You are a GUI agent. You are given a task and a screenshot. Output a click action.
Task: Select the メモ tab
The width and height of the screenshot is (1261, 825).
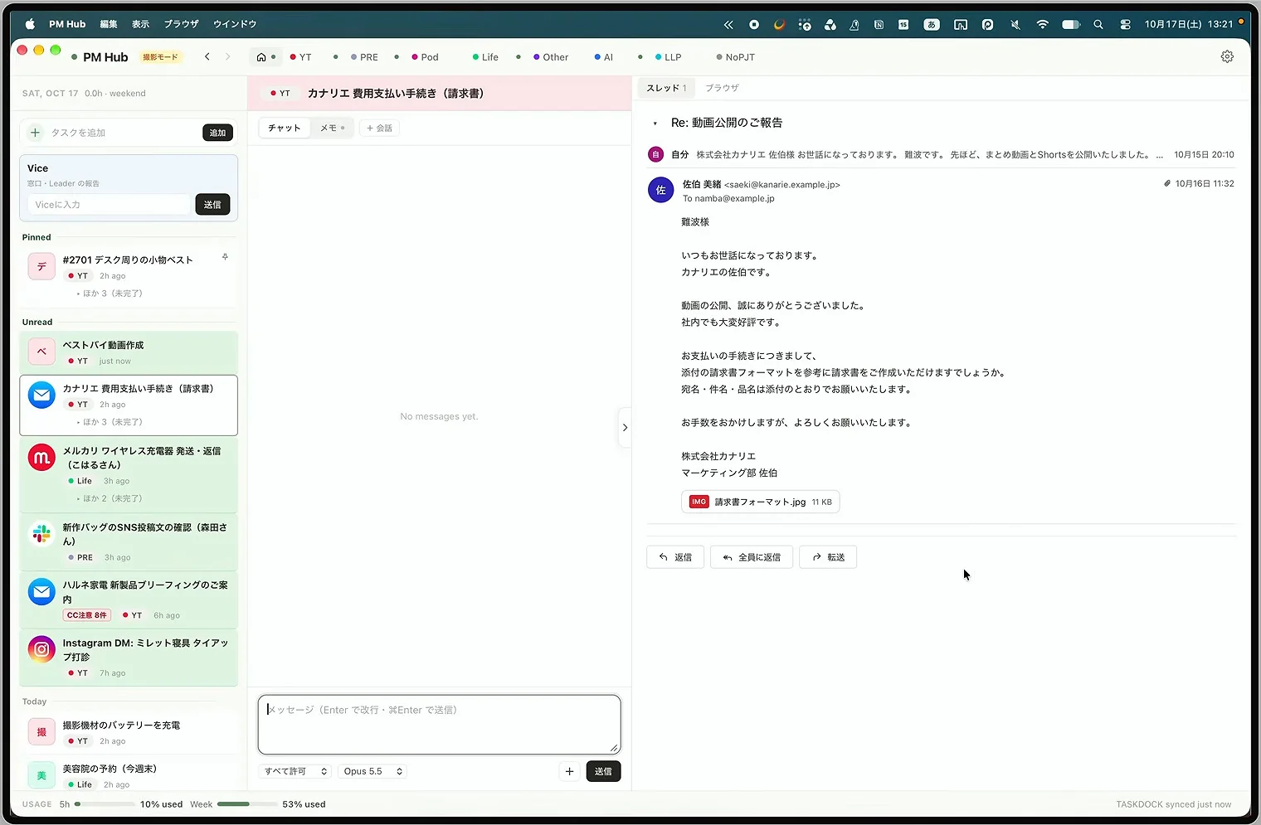click(x=333, y=128)
